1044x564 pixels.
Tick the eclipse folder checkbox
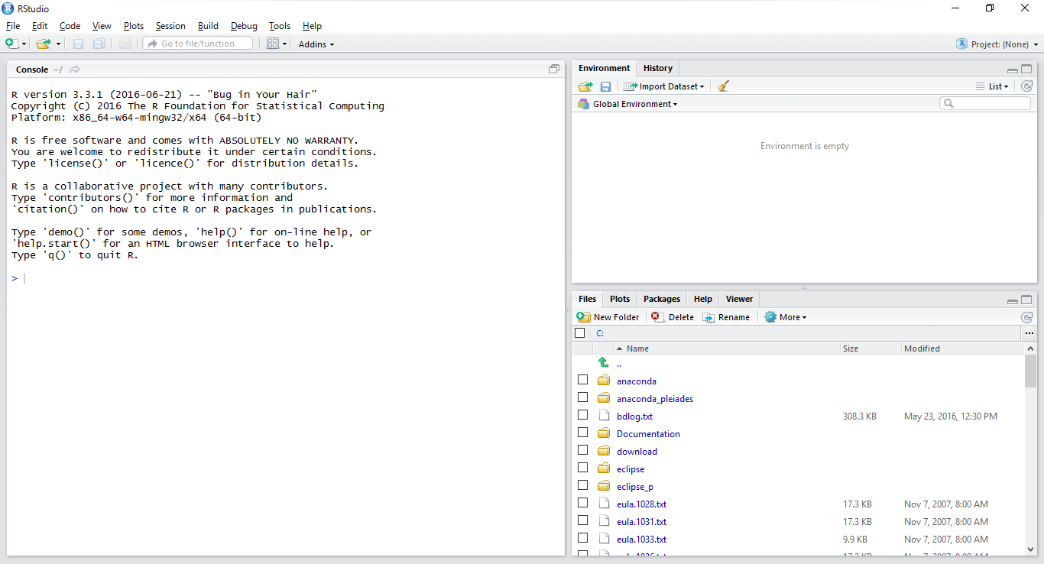[582, 468]
